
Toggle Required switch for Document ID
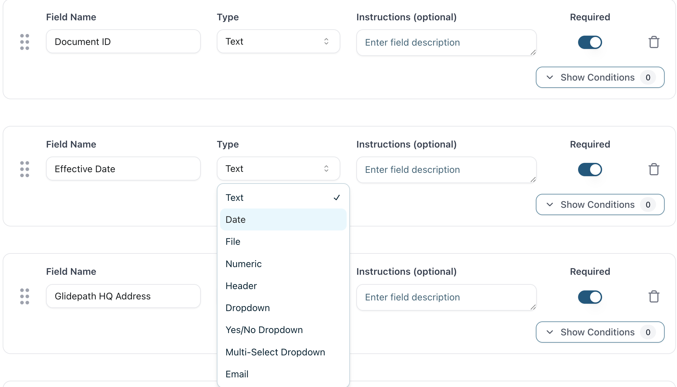(x=590, y=42)
